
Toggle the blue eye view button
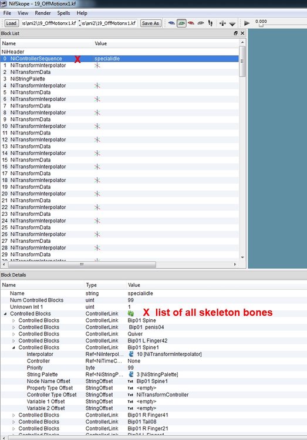click(x=171, y=23)
